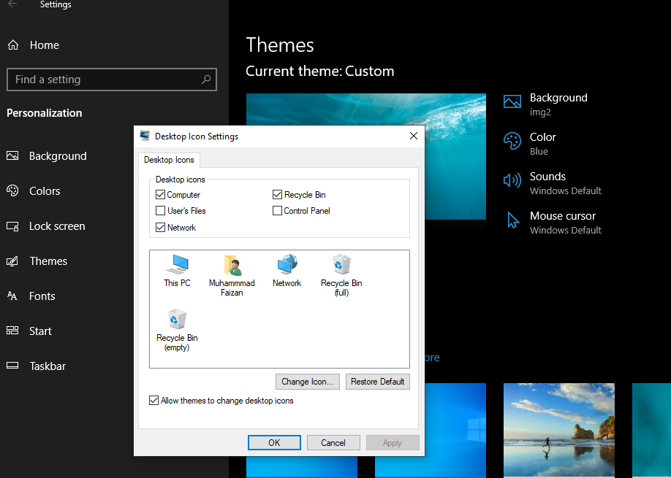The height and width of the screenshot is (478, 671).
Task: Click the search magnifier in Find a setting
Action: tap(206, 79)
